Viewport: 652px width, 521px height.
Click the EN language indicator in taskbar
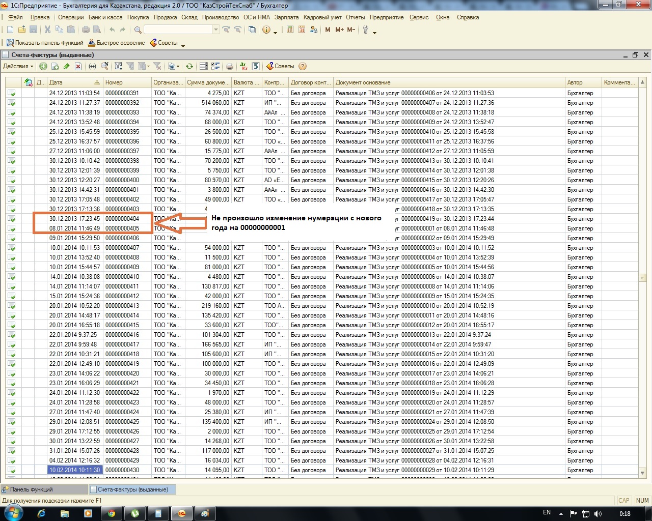pyautogui.click(x=547, y=513)
